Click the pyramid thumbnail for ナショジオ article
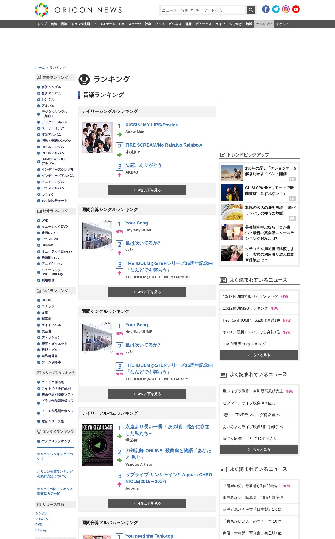 click(232, 173)
